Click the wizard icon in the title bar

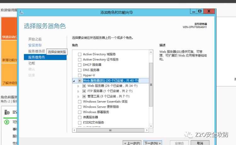point(21,12)
